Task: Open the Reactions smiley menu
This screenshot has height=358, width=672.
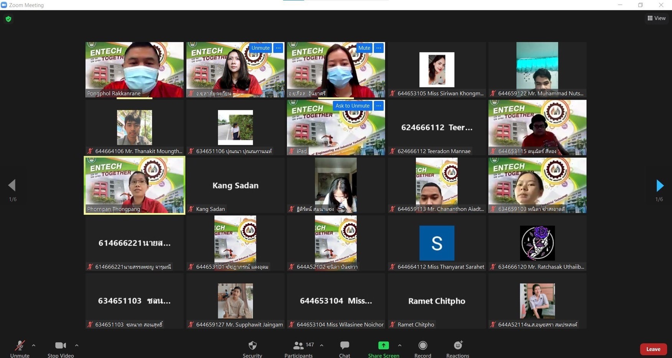Action: coord(458,346)
